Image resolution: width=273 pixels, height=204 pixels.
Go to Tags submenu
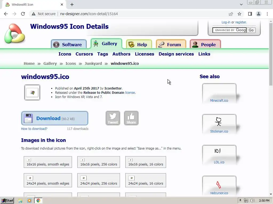[103, 54]
